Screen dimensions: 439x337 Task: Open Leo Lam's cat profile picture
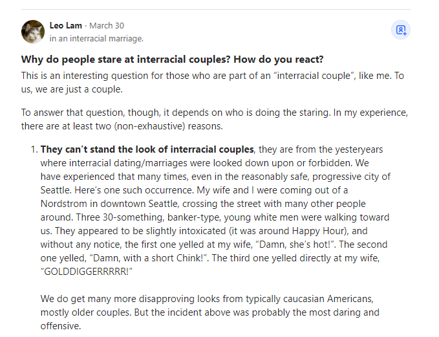point(33,32)
